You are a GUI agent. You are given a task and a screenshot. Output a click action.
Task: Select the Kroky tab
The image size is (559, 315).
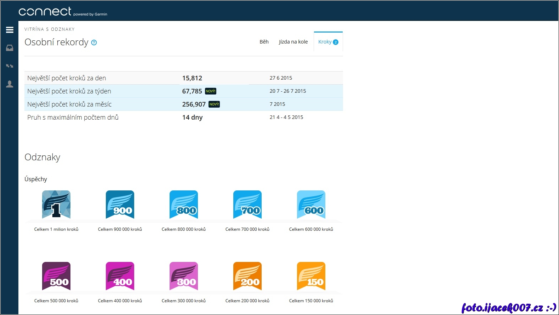(x=328, y=42)
